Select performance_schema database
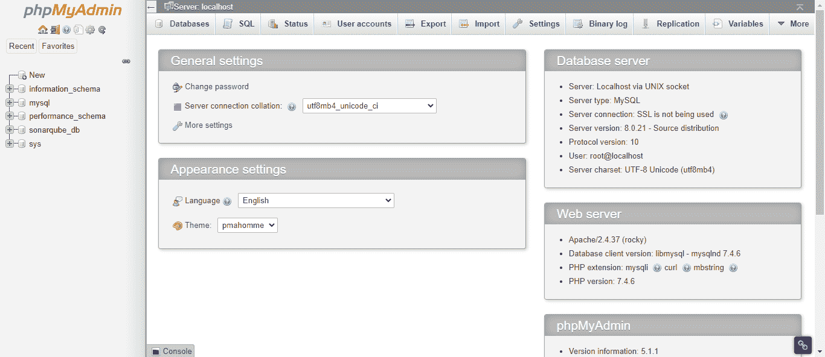825x357 pixels. (67, 116)
